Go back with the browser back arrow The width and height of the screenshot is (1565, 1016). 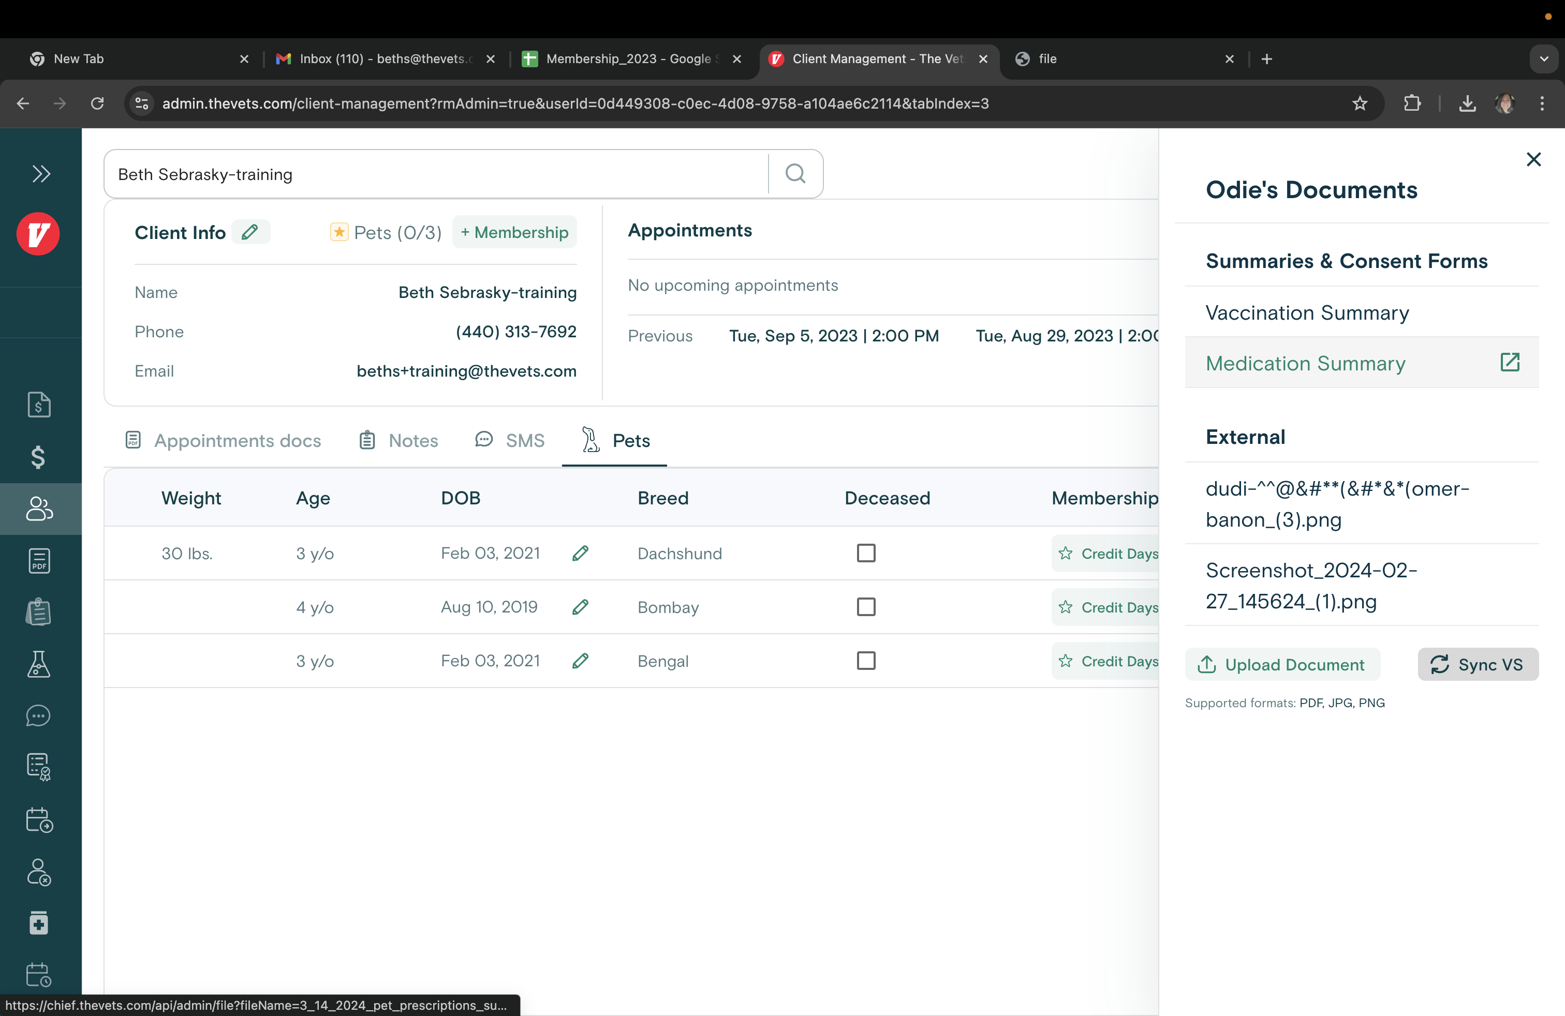coord(23,103)
